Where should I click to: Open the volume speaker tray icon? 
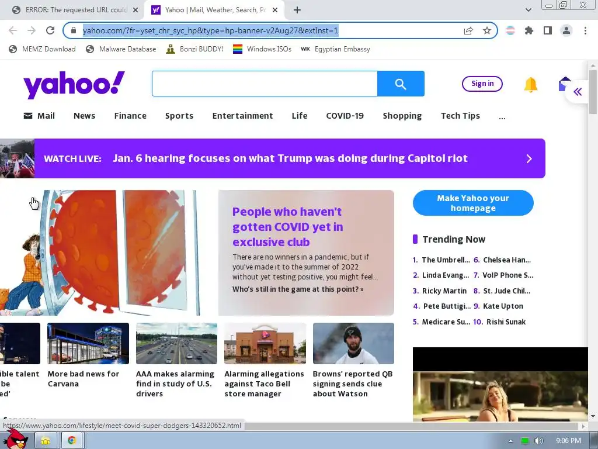(539, 441)
